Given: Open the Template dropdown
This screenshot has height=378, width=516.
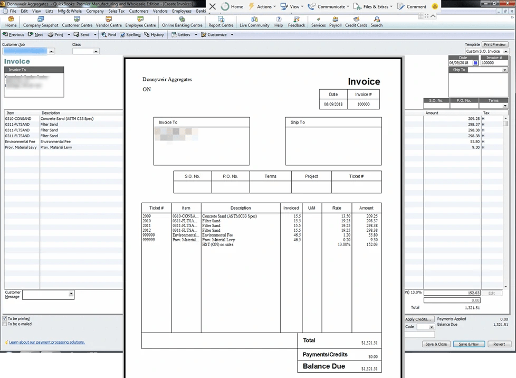Looking at the screenshot, I should [506, 51].
